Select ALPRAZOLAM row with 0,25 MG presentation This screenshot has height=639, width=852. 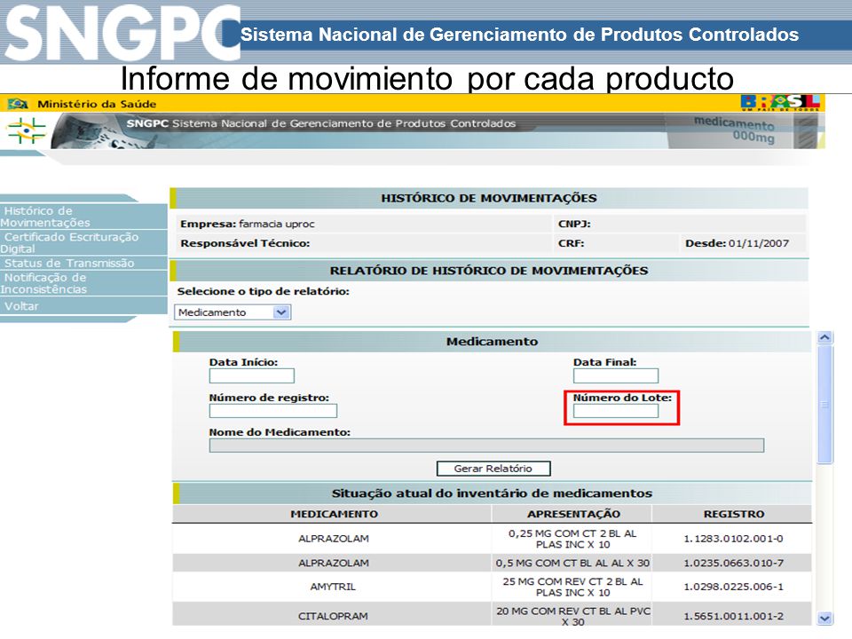492,539
